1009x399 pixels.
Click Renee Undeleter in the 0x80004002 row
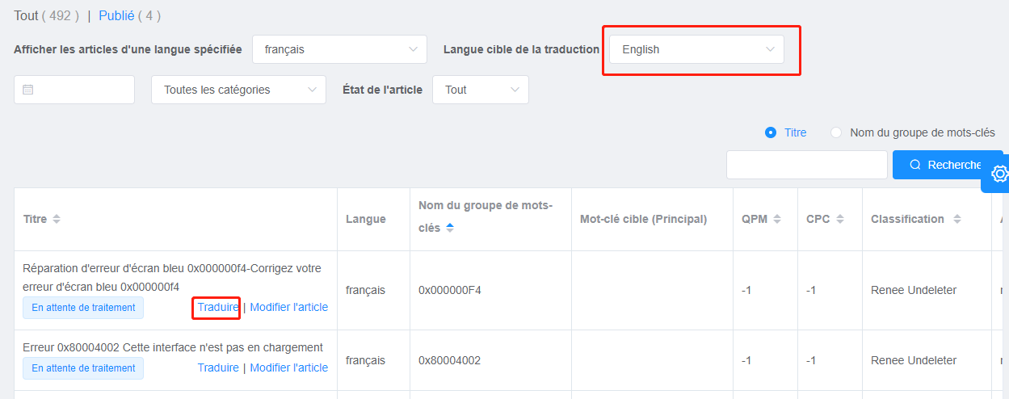[914, 360]
